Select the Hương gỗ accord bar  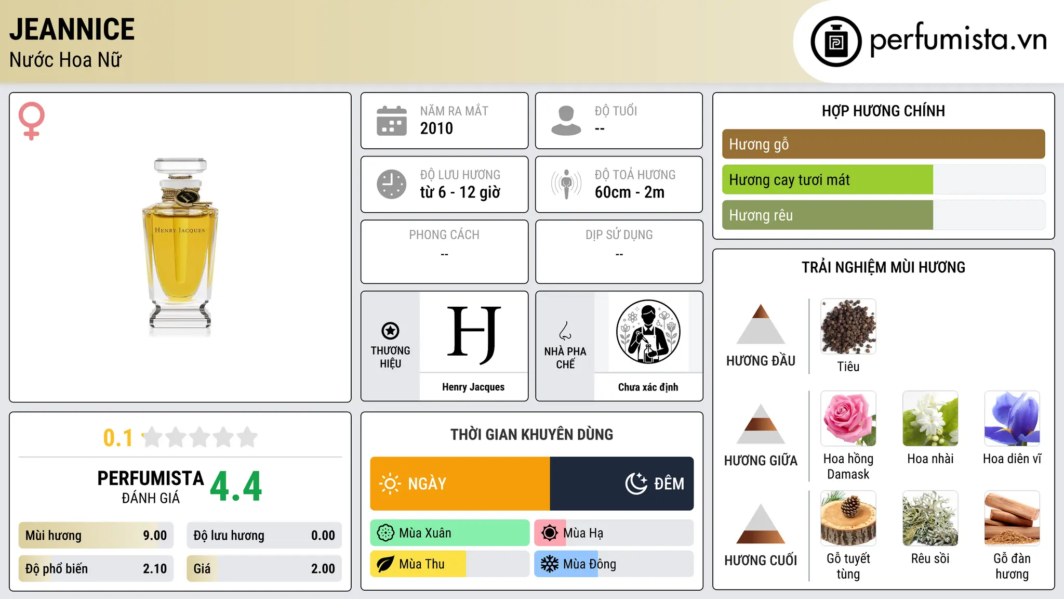pos(884,144)
